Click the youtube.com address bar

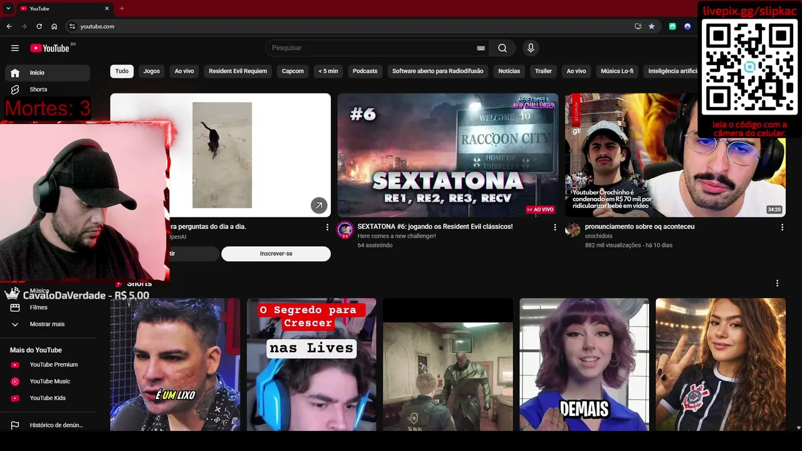pos(351,26)
